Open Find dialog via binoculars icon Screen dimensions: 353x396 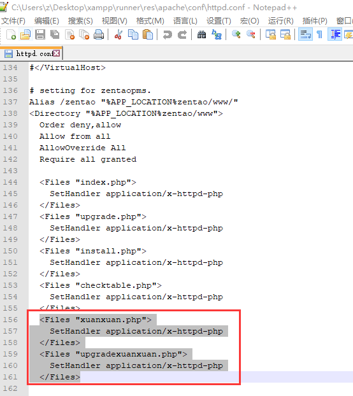pos(201,34)
